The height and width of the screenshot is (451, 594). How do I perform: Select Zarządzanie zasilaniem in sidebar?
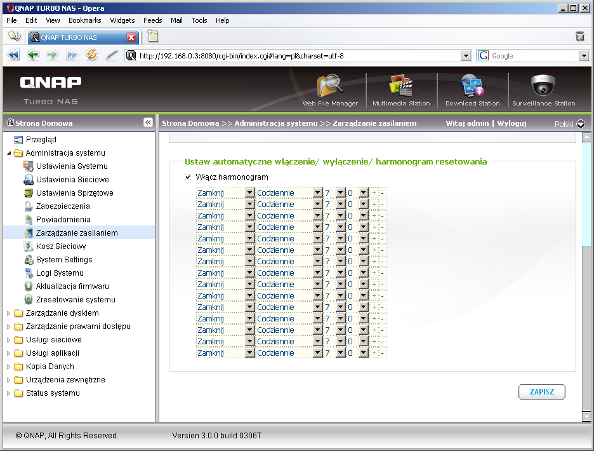tap(77, 233)
